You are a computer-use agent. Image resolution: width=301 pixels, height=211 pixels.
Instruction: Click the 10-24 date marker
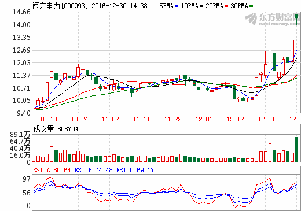pos(80,119)
